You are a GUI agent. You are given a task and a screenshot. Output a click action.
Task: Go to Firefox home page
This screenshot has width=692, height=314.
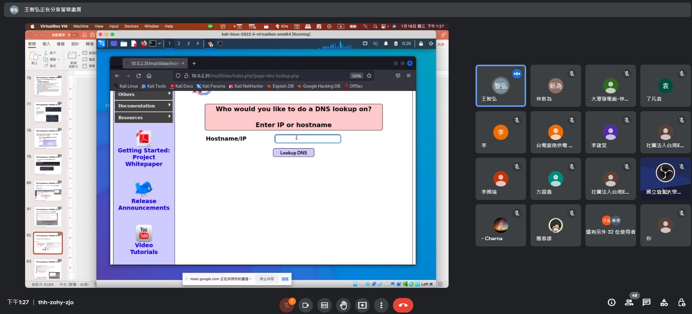click(149, 76)
